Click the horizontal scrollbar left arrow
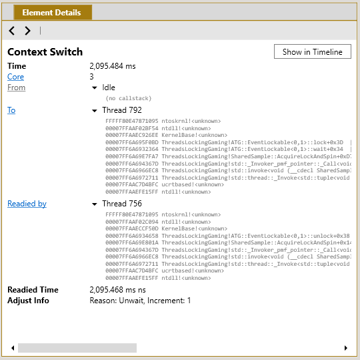 coord(13,348)
